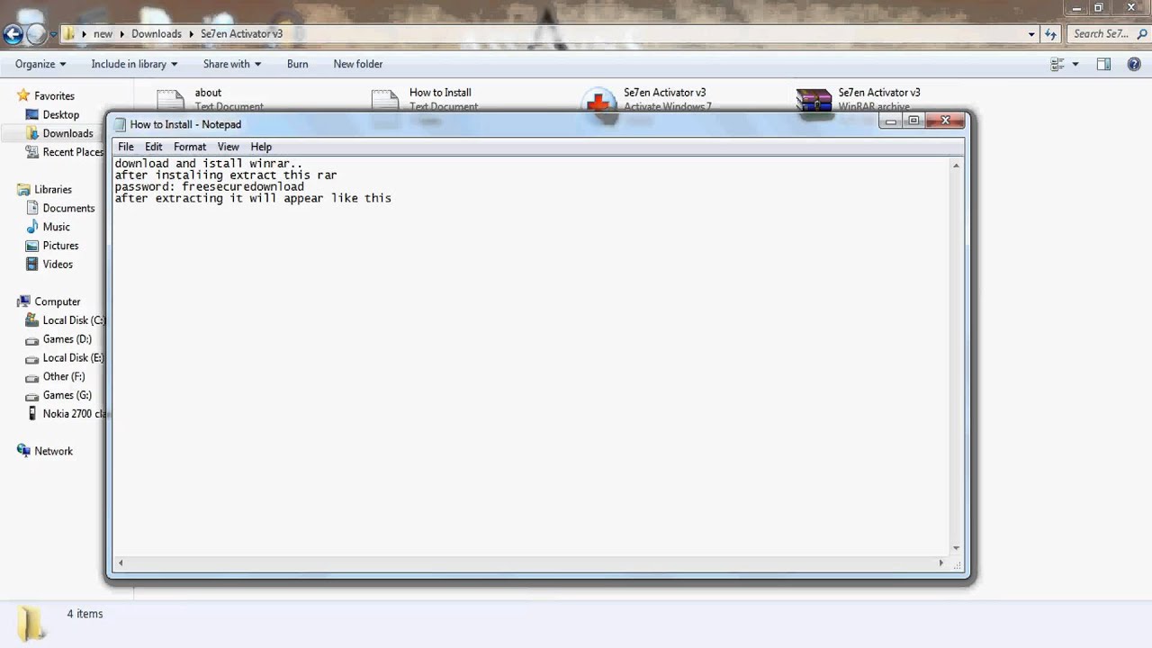Click the folder icon in the address bar

[69, 34]
